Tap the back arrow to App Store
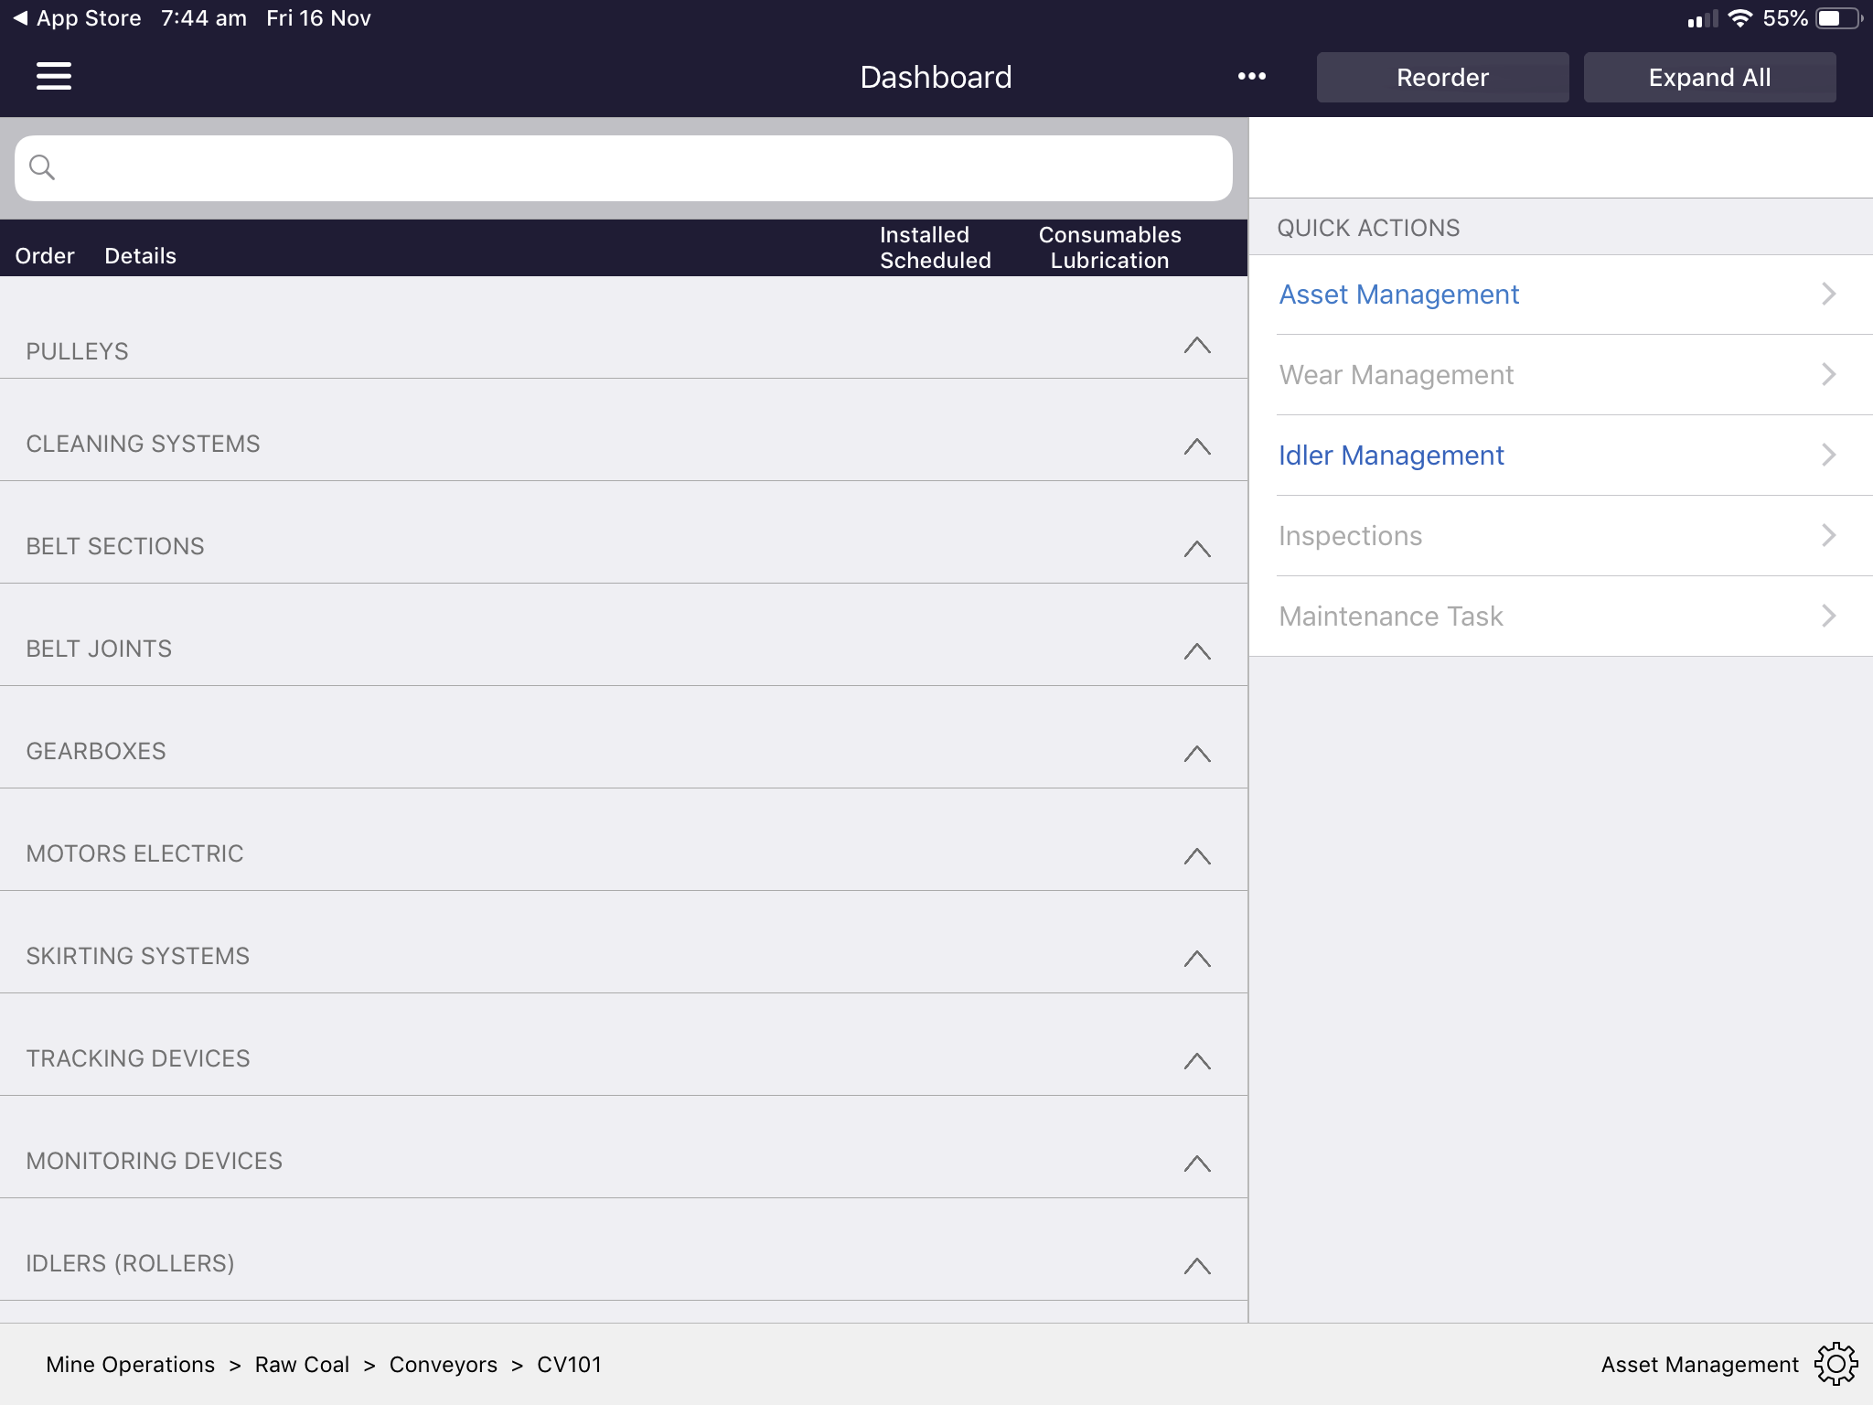The image size is (1873, 1405). pyautogui.click(x=20, y=18)
